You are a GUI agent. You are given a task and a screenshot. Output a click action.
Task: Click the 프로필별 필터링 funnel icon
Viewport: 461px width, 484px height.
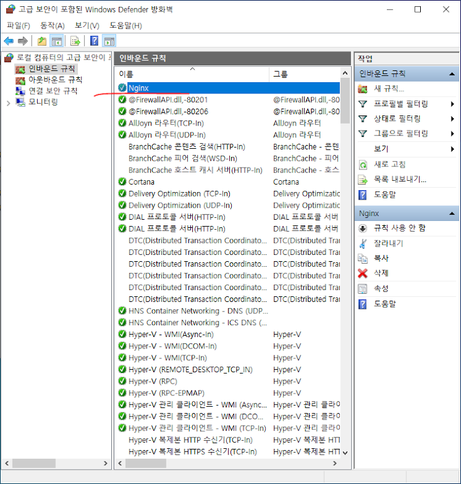pyautogui.click(x=363, y=104)
